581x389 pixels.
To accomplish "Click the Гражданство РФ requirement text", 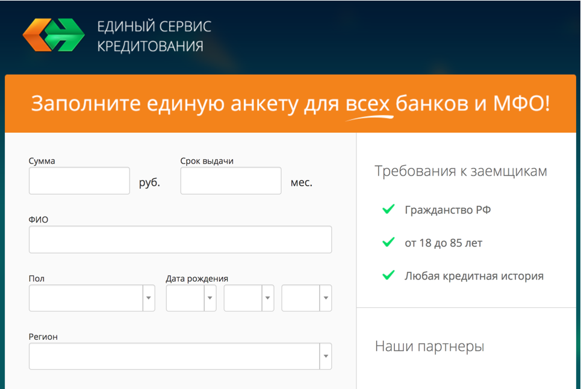I will click(447, 210).
